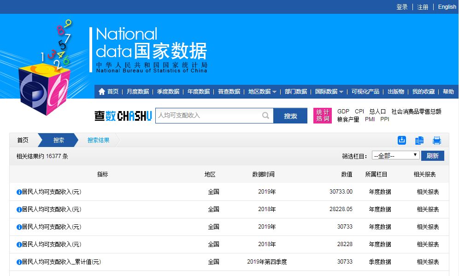Select 月度数据 in the navigation bar

click(x=138, y=91)
